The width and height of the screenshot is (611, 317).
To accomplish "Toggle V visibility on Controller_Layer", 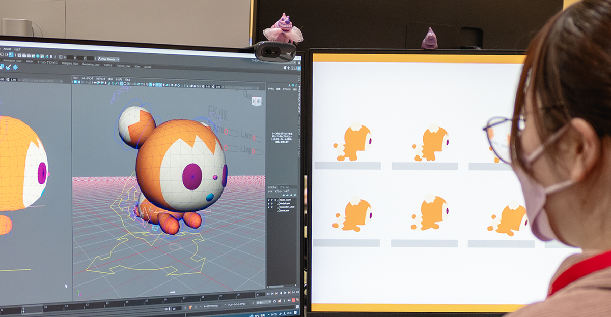I will (x=269, y=207).
